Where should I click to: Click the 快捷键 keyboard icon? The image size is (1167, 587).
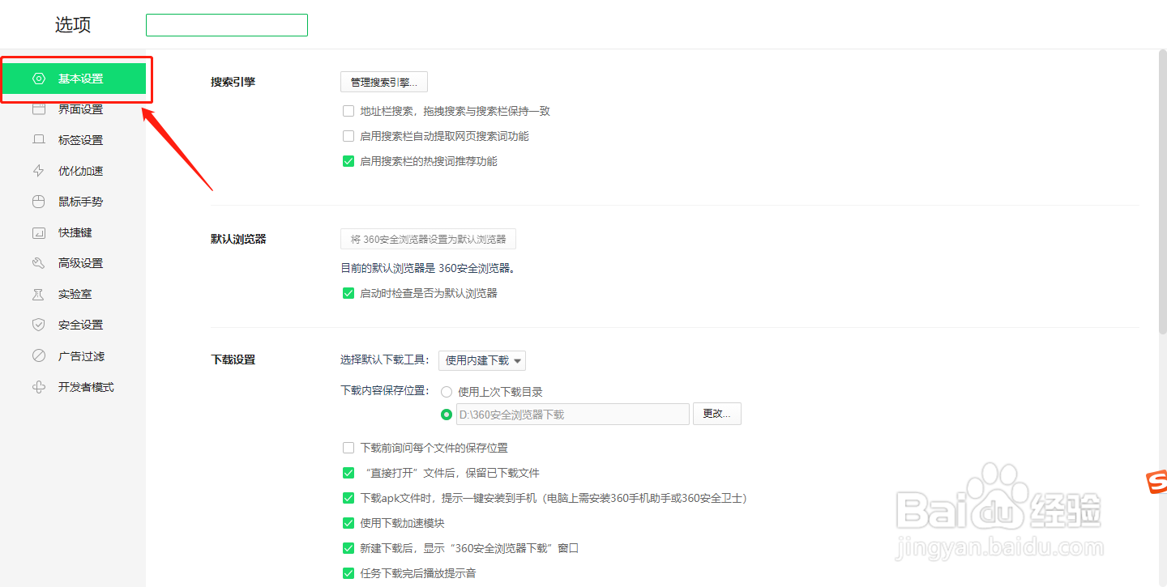pyautogui.click(x=38, y=232)
